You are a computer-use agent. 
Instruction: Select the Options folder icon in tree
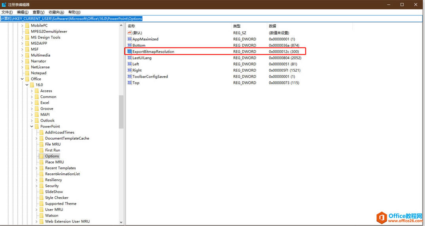pos(41,156)
